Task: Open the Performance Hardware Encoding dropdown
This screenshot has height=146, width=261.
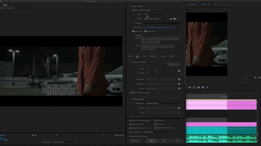Action: coord(163,103)
